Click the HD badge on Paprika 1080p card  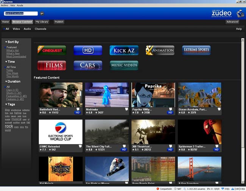click(170, 113)
